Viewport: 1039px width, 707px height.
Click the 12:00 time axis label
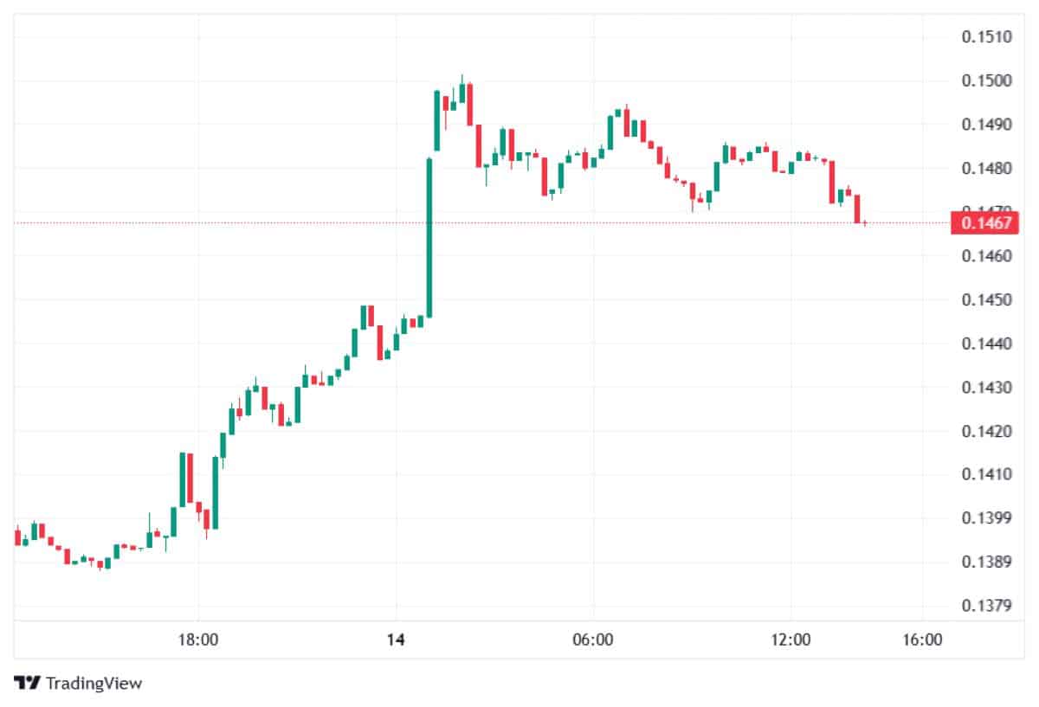(x=791, y=640)
